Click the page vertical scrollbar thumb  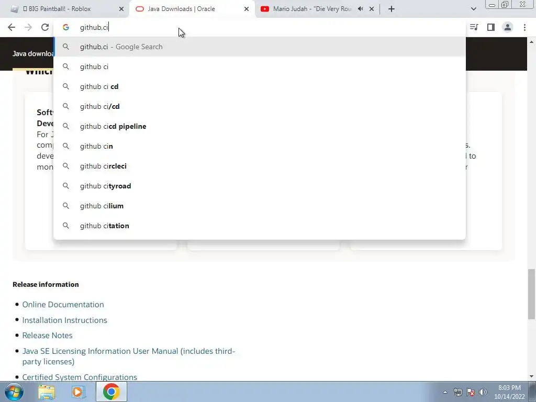(531, 294)
